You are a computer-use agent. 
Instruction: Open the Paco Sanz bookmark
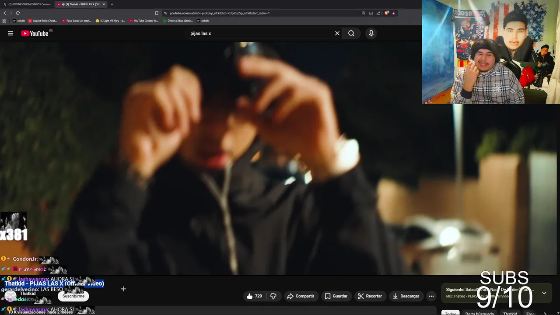click(x=77, y=21)
